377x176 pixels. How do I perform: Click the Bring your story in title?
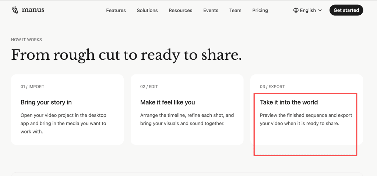tap(46, 102)
